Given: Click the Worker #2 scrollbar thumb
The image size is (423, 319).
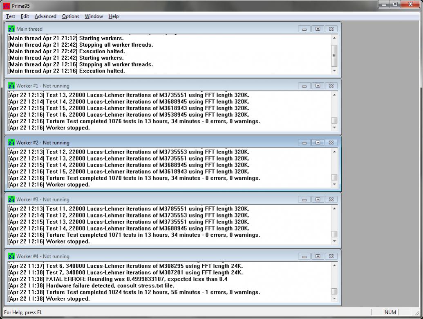Looking at the screenshot, I should tap(334, 177).
